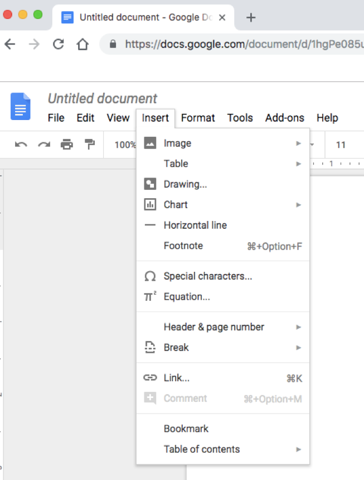Click the browser forward arrow
This screenshot has height=480, width=364.
[34, 45]
